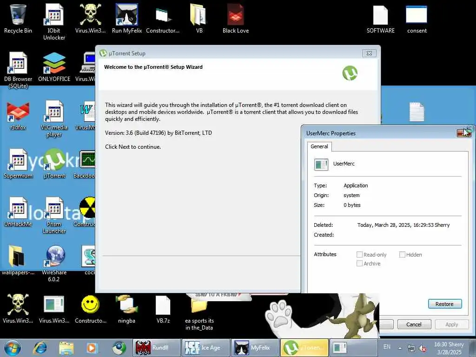Screen dimensions: 476x357
Task: Launch WireShare 6.0.2 from the desktop
Action: [x=54, y=264]
